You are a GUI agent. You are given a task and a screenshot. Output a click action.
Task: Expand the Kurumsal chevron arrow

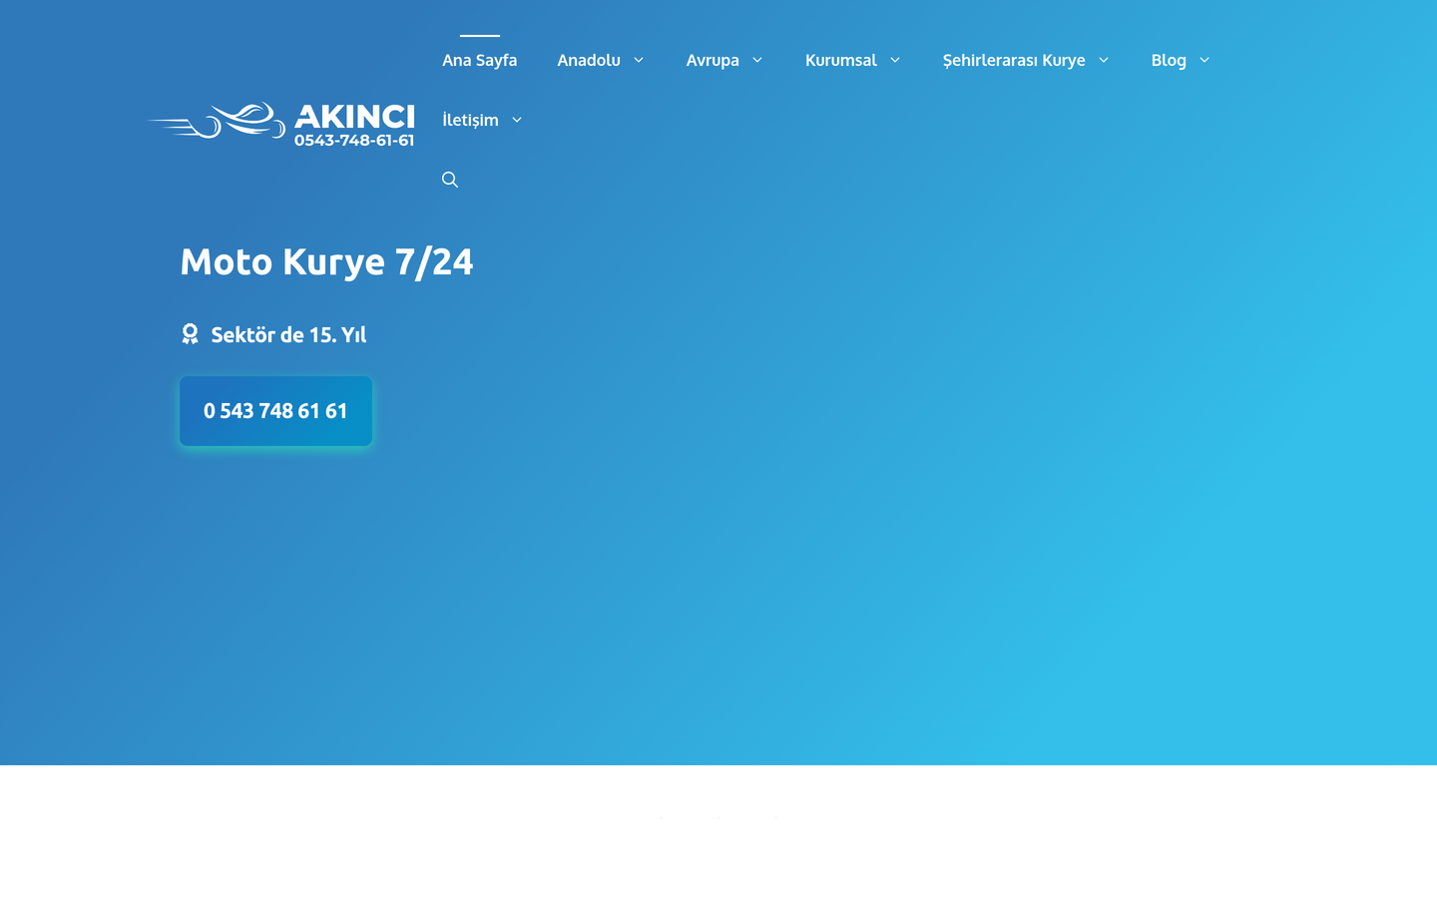coord(895,60)
